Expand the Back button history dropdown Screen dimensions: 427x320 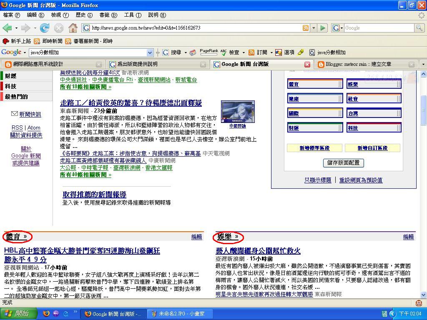pos(16,28)
